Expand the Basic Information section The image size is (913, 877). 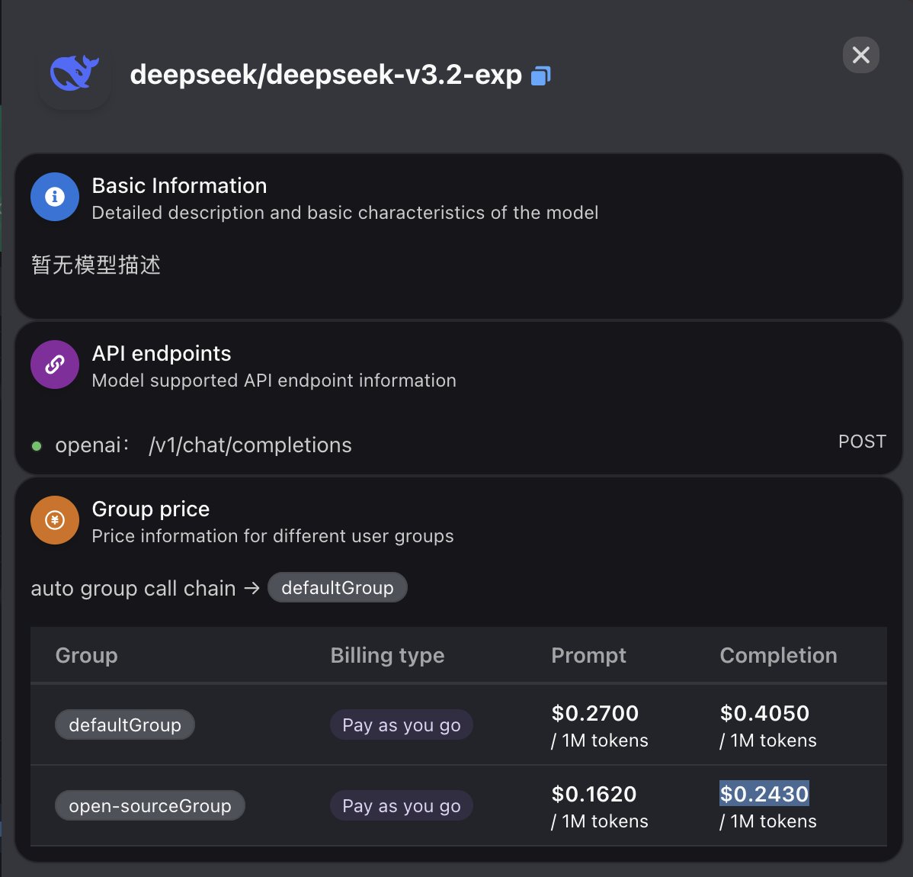[x=179, y=185]
